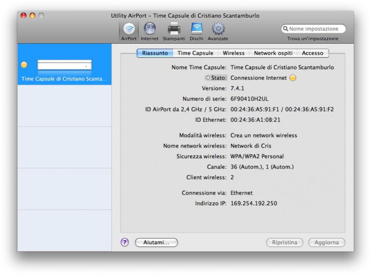
Task: Click the AirPort ID 00:24:36:A5:91:F1 value
Action: pyautogui.click(x=255, y=109)
